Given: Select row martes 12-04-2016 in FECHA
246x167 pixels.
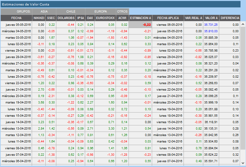Looking at the screenshot, I should click(x=16, y=135).
